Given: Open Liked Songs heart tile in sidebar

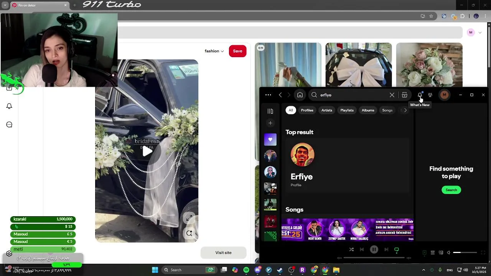Looking at the screenshot, I should click(x=270, y=140).
